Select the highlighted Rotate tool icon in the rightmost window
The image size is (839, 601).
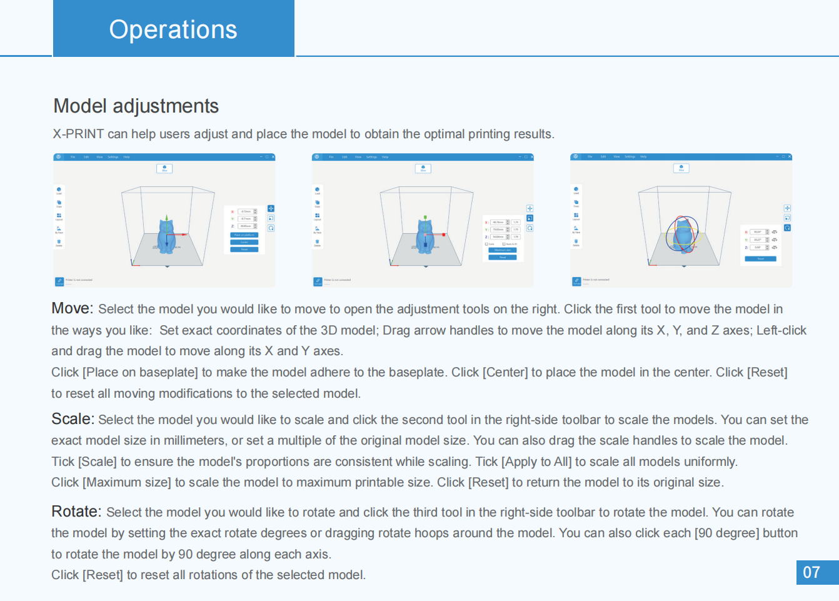point(787,228)
